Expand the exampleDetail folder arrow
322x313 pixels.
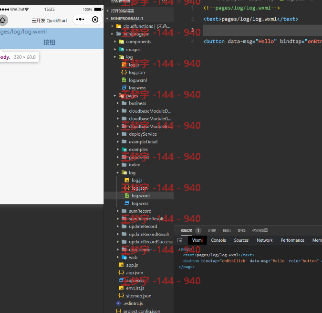118,142
